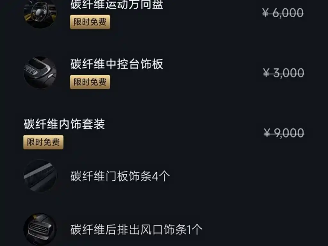The image size is (328, 246).
Task: Click the 1个 quantity in vent trim label
Action: [194, 230]
